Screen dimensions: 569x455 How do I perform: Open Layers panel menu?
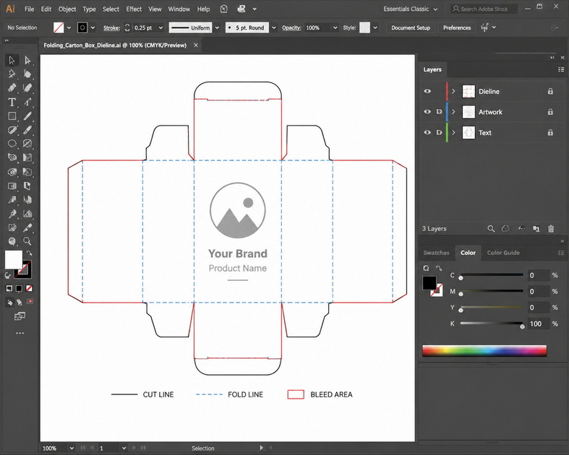(x=561, y=69)
